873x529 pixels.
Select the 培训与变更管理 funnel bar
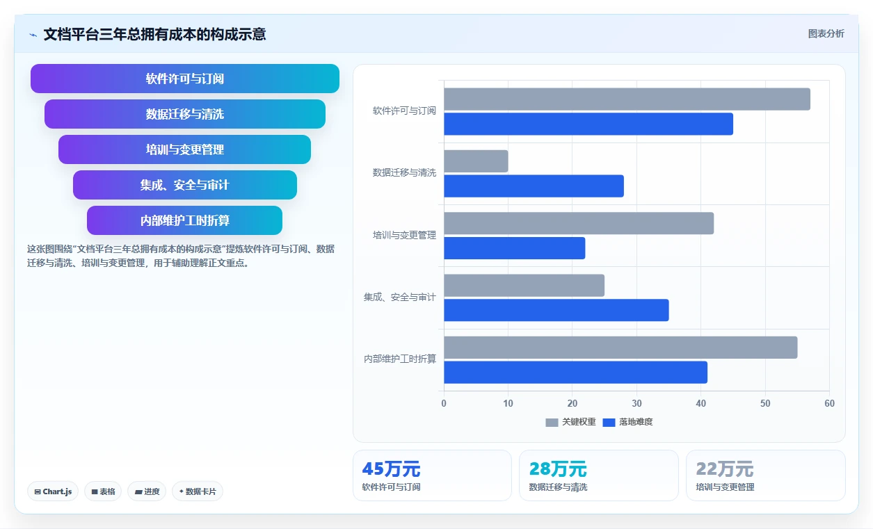click(x=185, y=149)
